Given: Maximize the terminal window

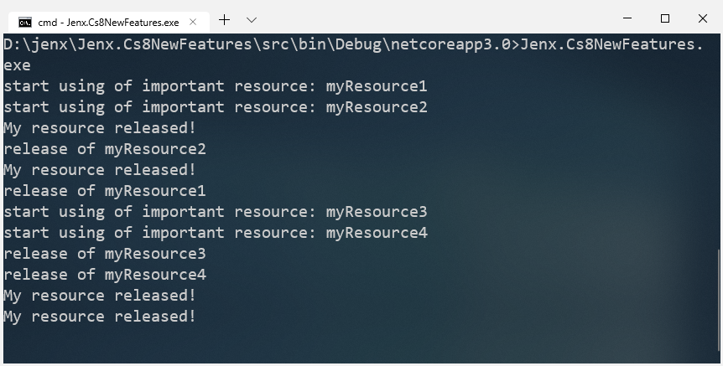Looking at the screenshot, I should [665, 18].
